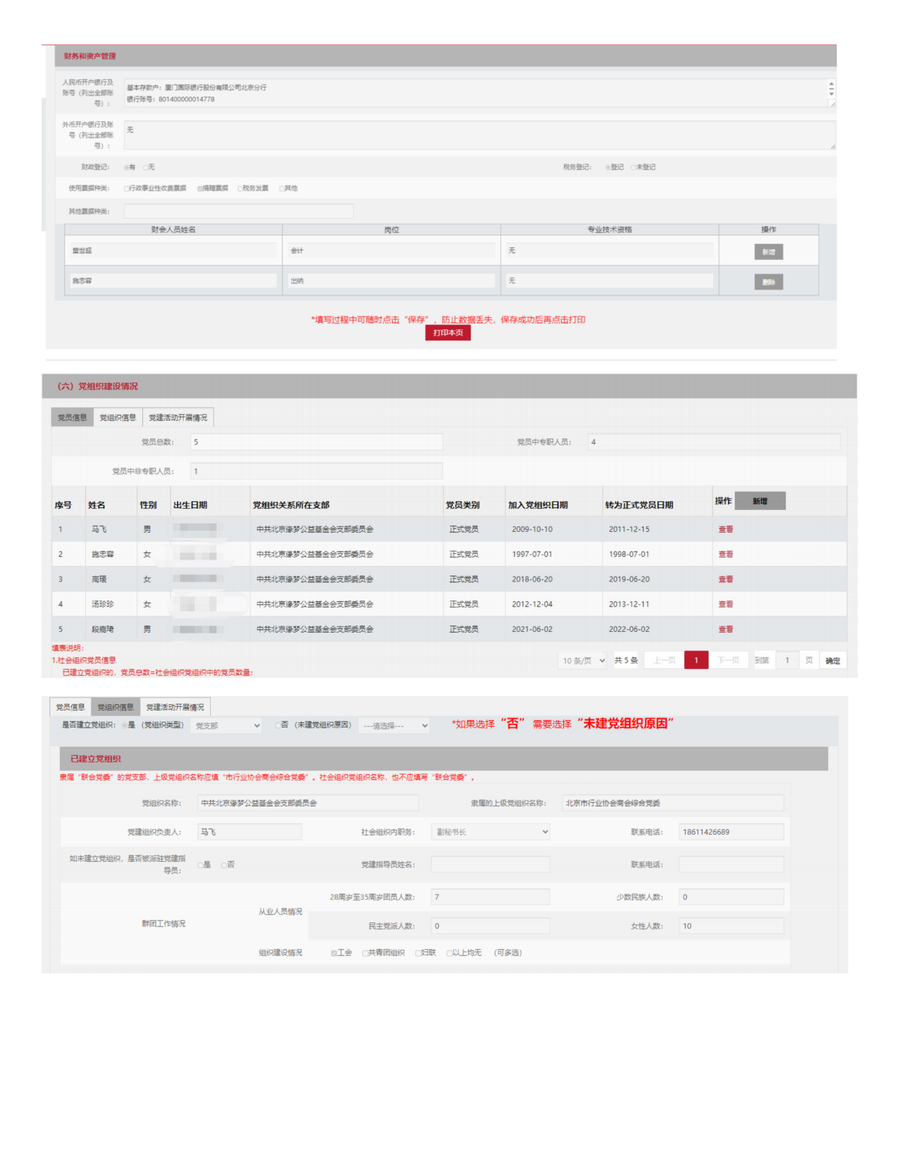Screen dimensions: 901x1166
Task: Open the ---请选择--- reason dropdown
Action: pyautogui.click(x=394, y=725)
